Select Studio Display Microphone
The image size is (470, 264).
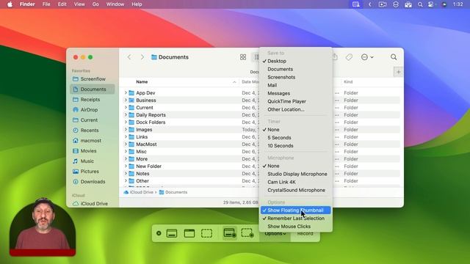click(x=296, y=174)
